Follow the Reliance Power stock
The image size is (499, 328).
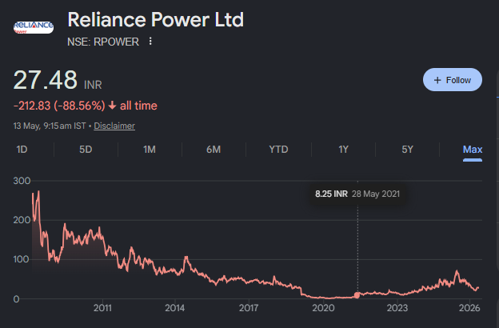point(453,80)
